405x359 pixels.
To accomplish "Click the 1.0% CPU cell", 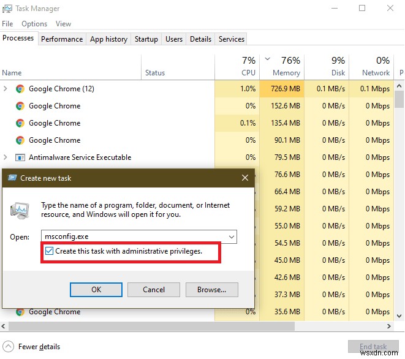I will (x=237, y=89).
